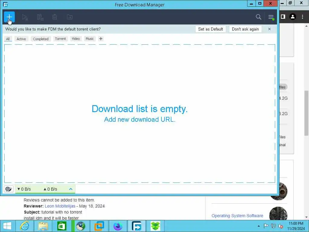The image size is (309, 232).
Task: Click the browser page vertical scrollbar
Action: [306, 113]
